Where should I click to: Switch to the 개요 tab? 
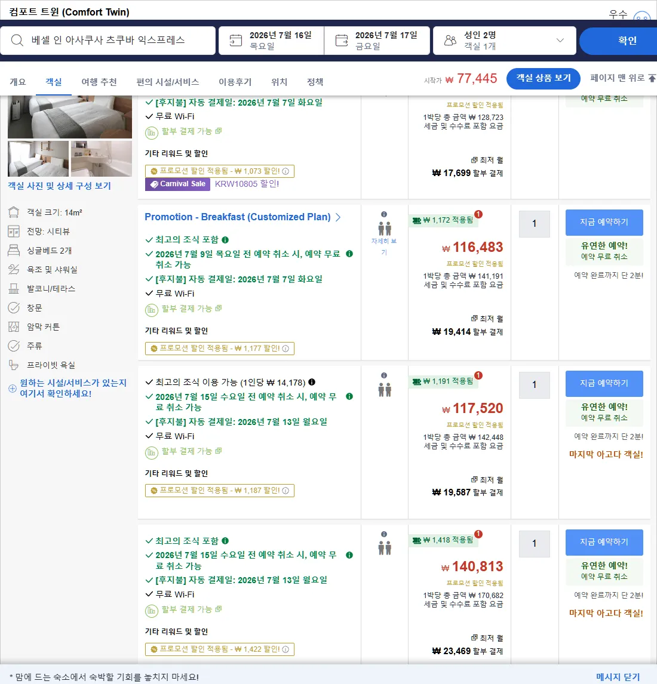(18, 82)
